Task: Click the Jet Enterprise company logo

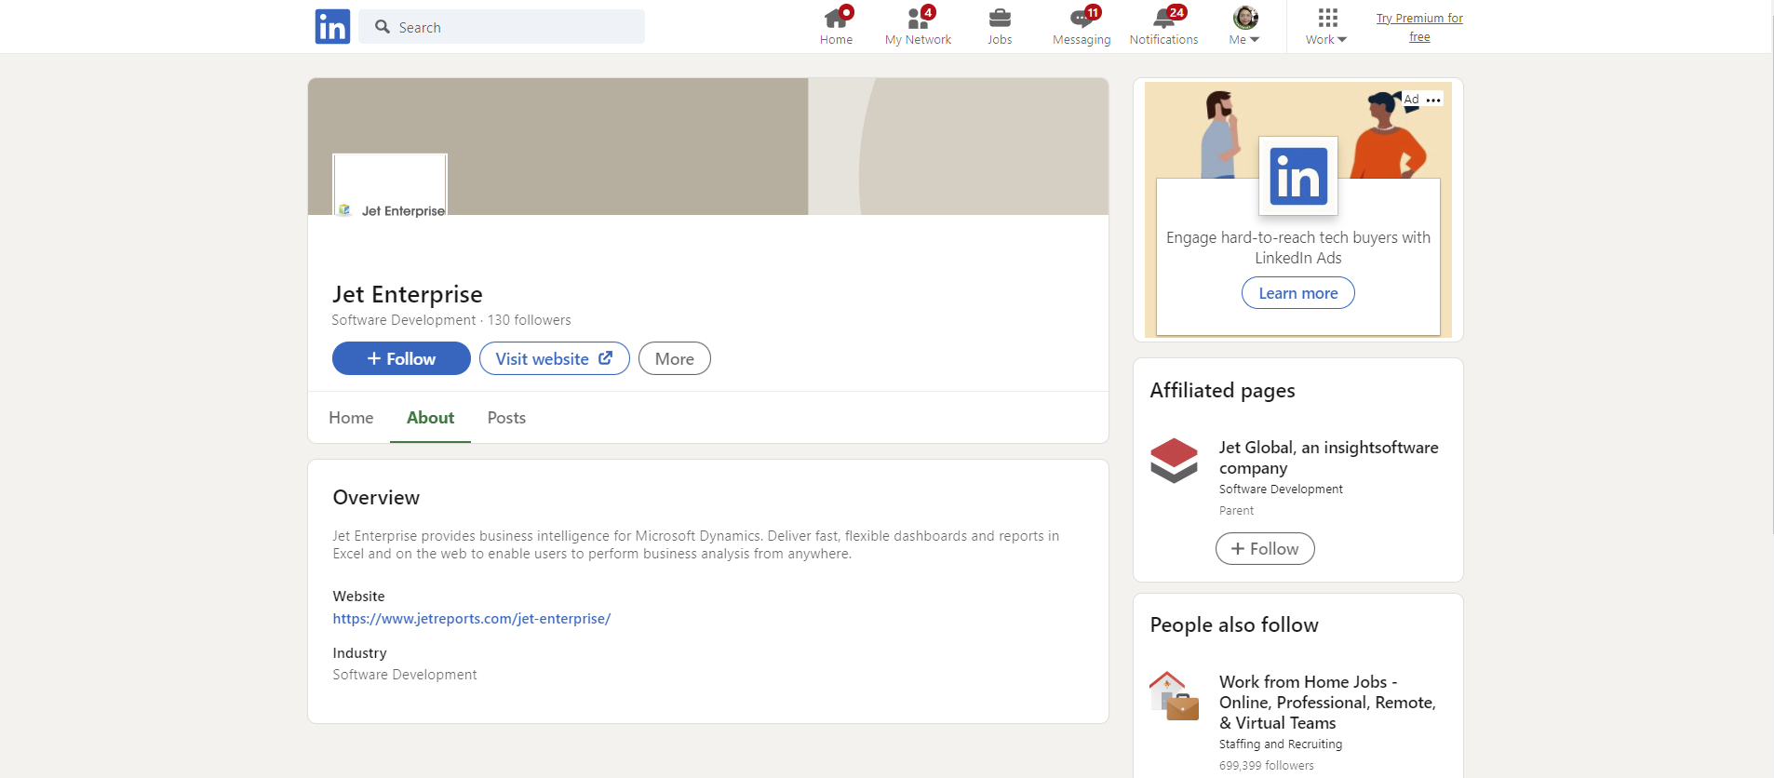Action: coord(390,184)
